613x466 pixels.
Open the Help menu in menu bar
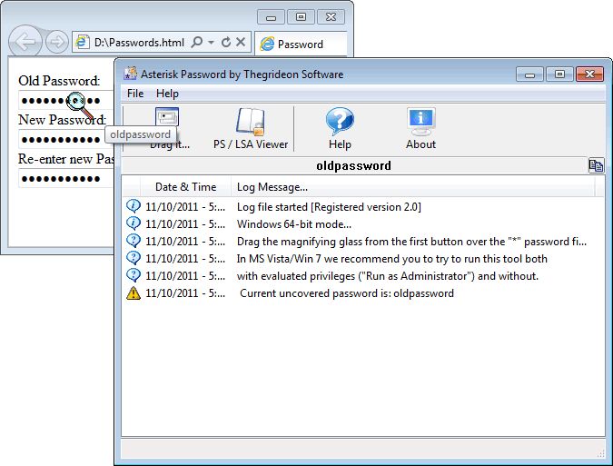click(167, 94)
